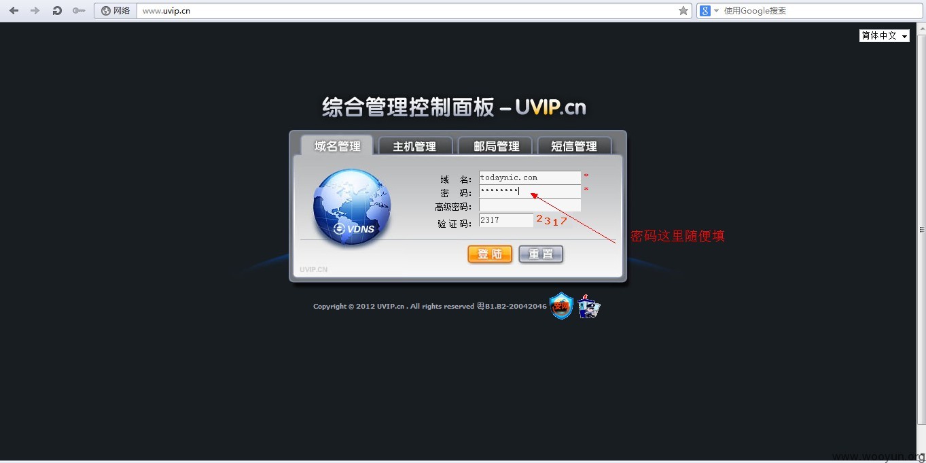Screen dimensions: 926x463
Task: Switch to the 邮局管理 tab
Action: pos(496,146)
